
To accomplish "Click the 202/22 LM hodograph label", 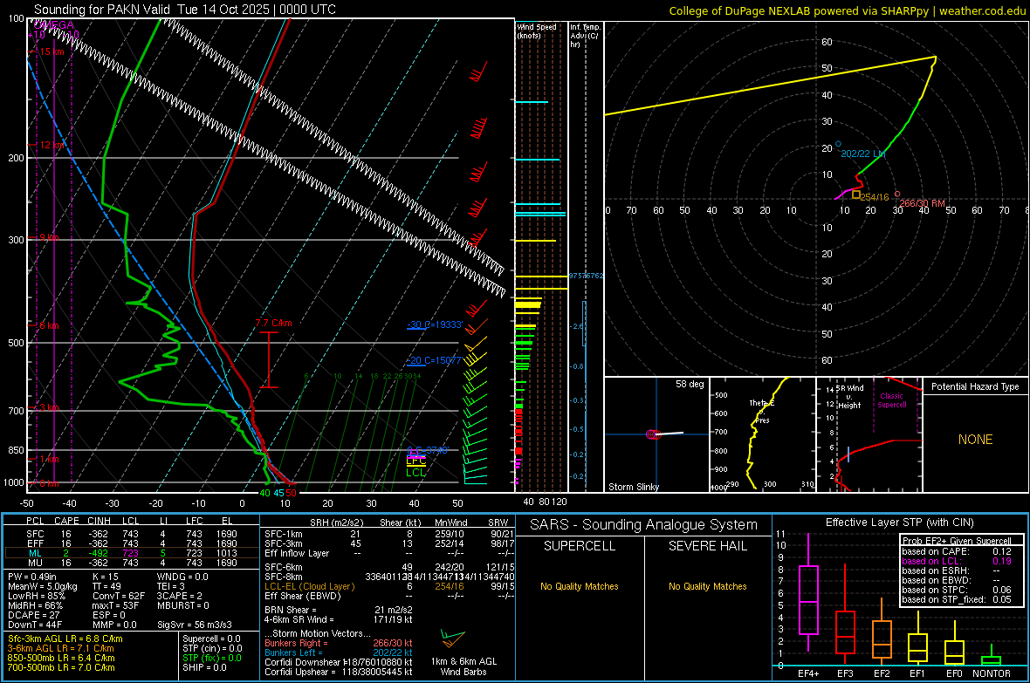I will pos(863,154).
